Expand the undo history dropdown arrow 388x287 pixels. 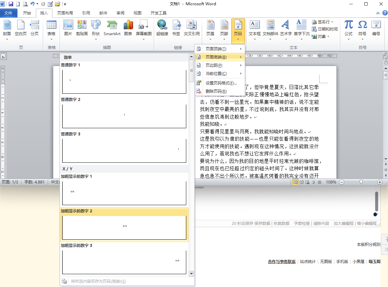38,4
